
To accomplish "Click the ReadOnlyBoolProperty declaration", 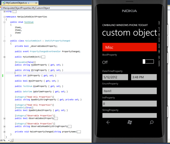I will [x=41, y=110].
